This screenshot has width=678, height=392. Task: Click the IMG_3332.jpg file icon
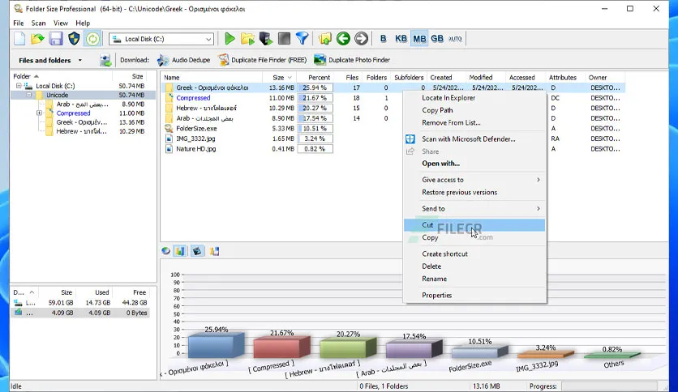pyautogui.click(x=169, y=138)
